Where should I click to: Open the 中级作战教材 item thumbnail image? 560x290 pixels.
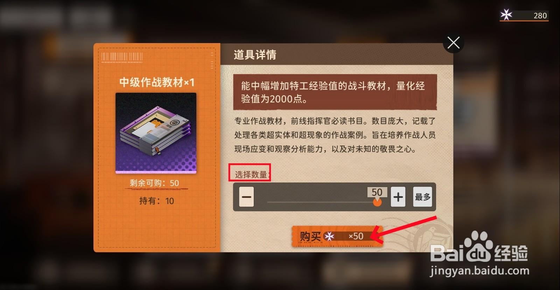coord(156,133)
